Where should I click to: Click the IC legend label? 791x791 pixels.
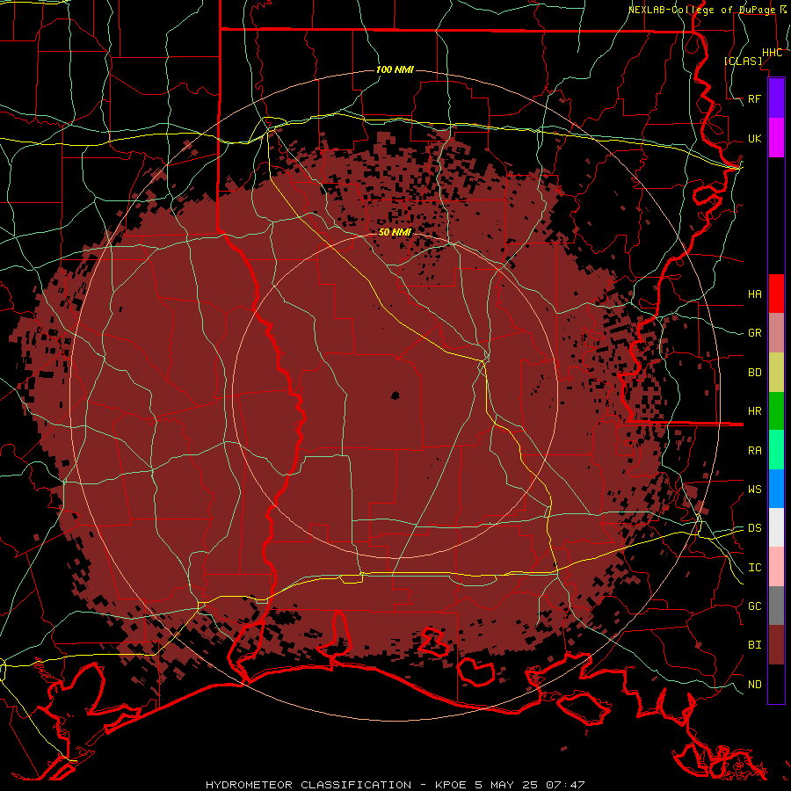[754, 568]
